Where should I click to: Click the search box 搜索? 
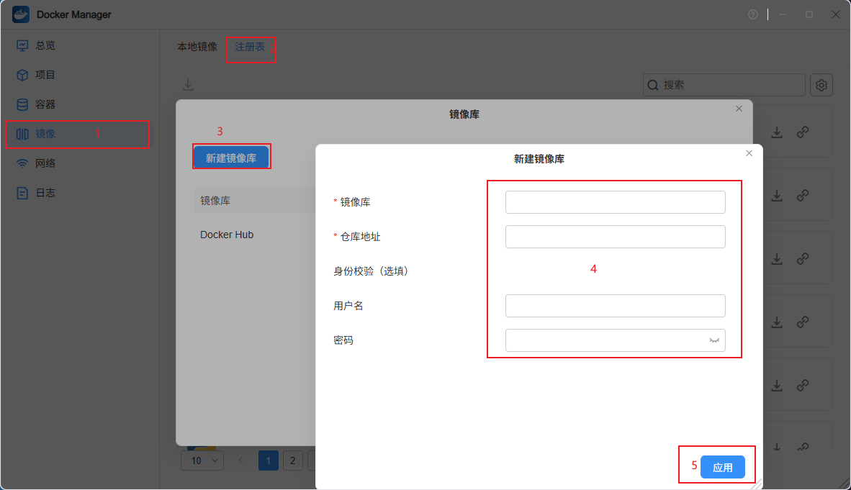pyautogui.click(x=724, y=85)
